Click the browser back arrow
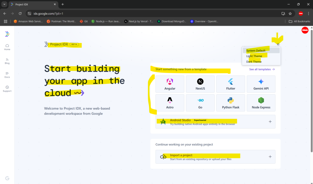Image resolution: width=313 pixels, height=184 pixels. click(x=5, y=13)
